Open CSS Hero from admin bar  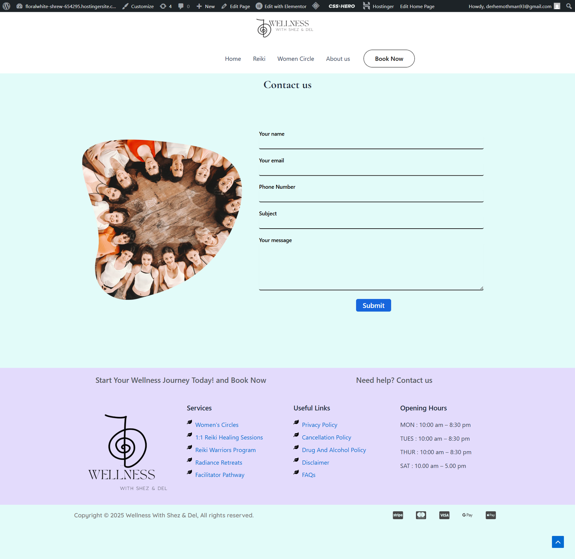(341, 6)
